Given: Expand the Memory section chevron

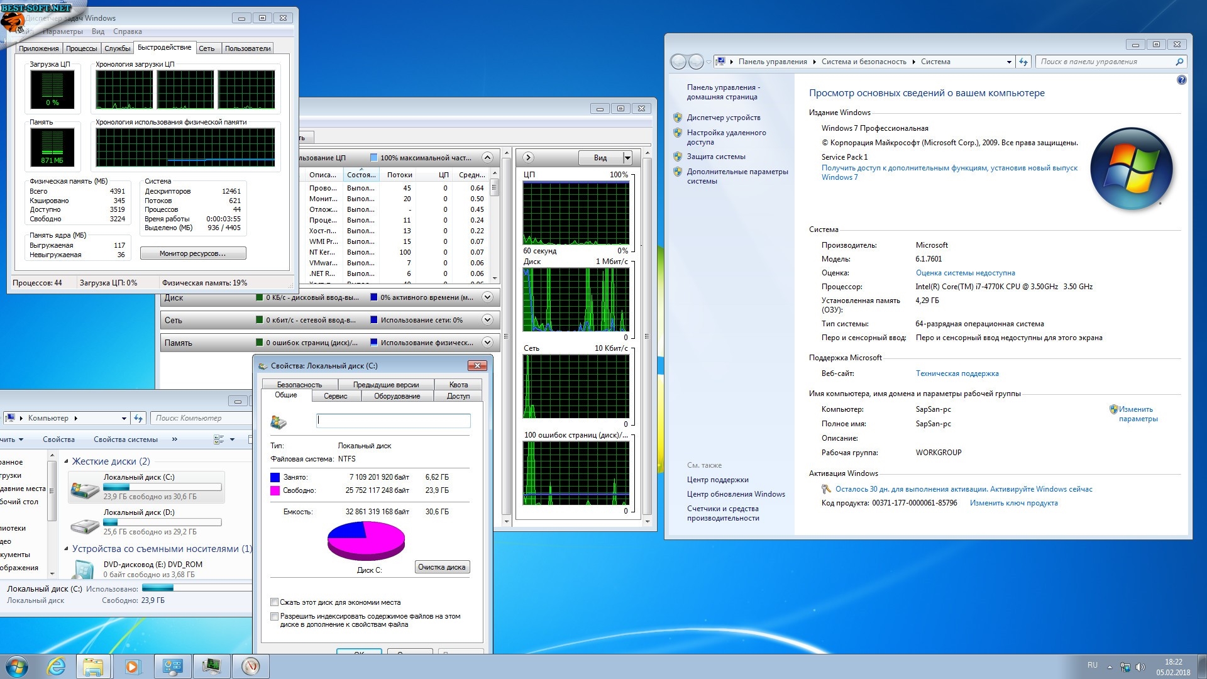Looking at the screenshot, I should 487,343.
